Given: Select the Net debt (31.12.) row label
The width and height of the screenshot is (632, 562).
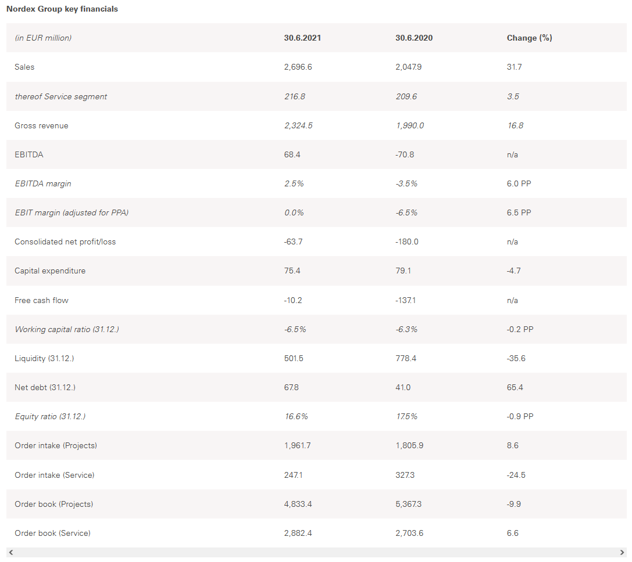Looking at the screenshot, I should coord(45,387).
